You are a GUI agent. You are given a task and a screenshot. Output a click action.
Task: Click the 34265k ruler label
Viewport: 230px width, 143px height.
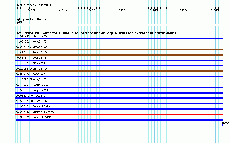click(215, 10)
